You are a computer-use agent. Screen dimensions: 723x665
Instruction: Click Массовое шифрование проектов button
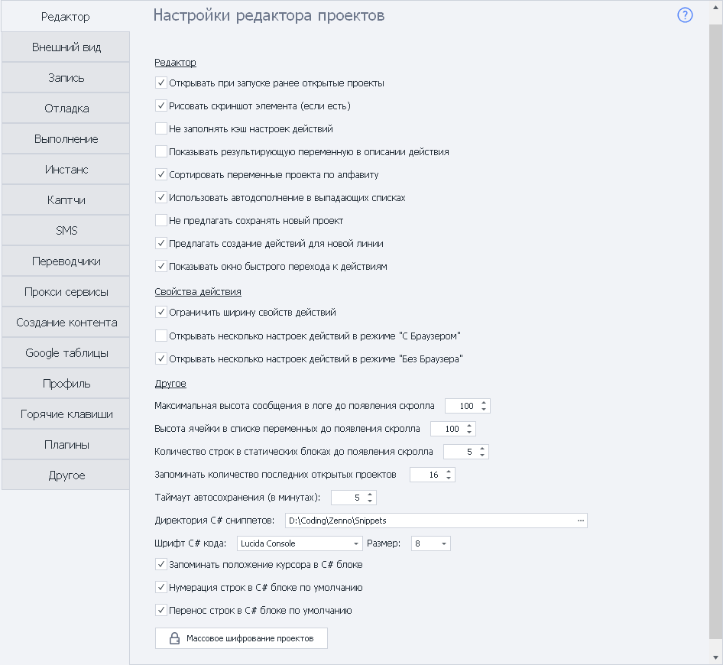pyautogui.click(x=241, y=638)
